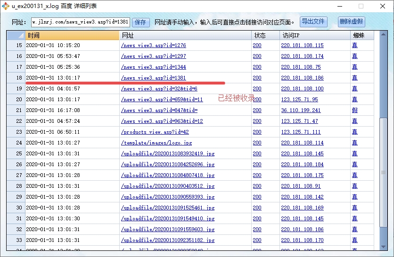Click the 保存 button
This screenshot has height=257, width=394.
[x=140, y=22]
